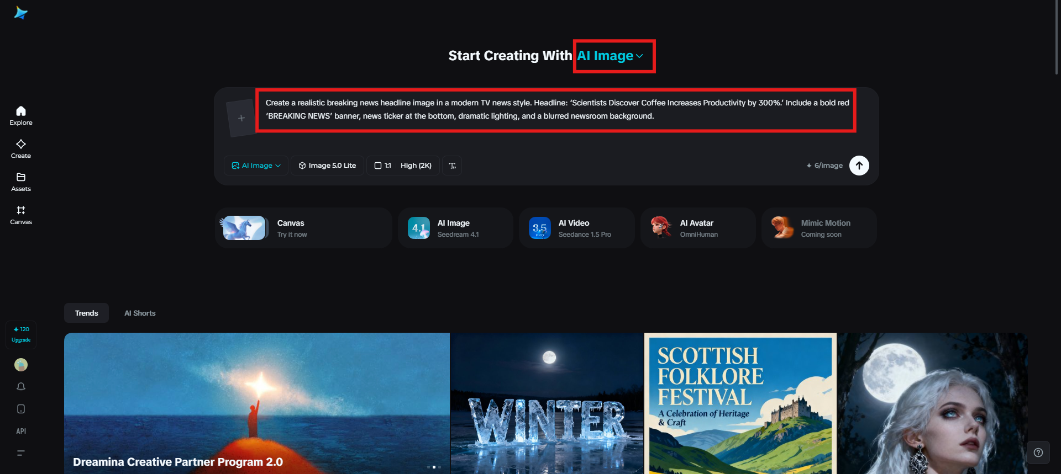Open the user profile avatar

point(21,365)
